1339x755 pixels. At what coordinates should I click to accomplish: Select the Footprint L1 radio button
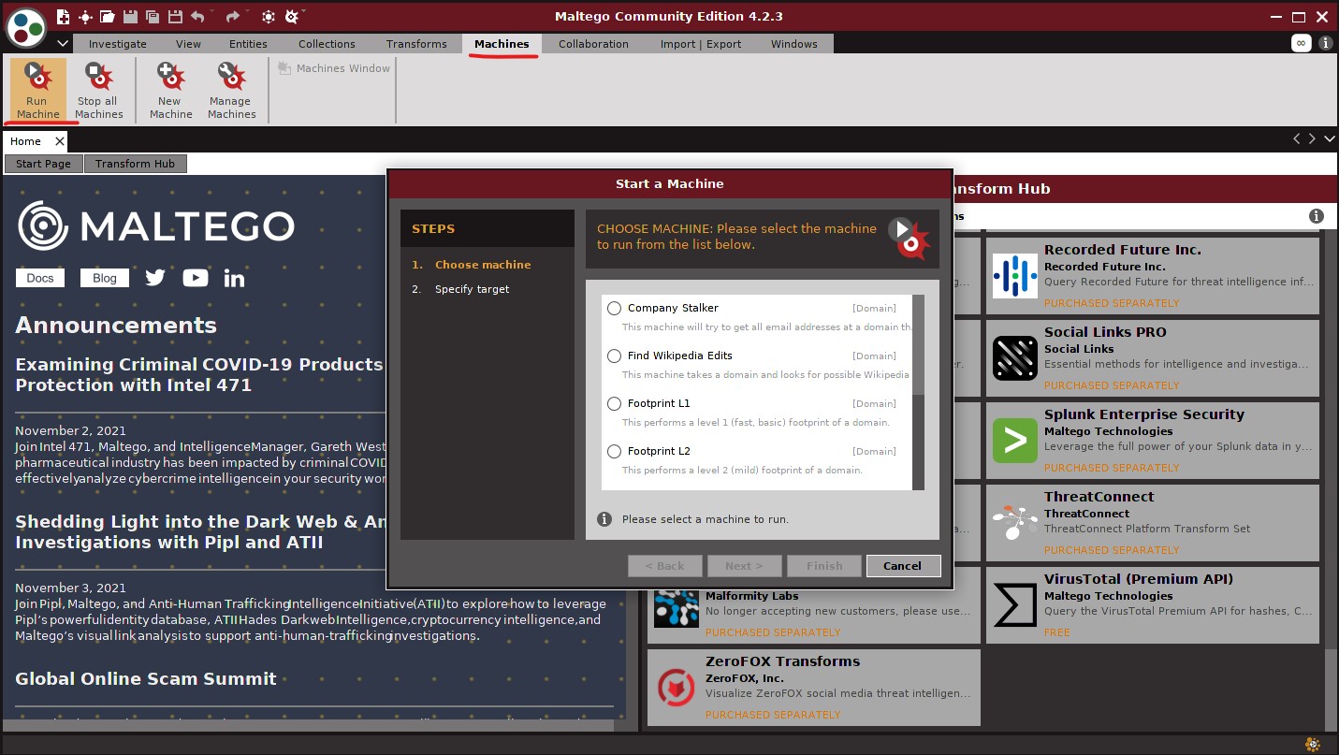[x=614, y=403]
